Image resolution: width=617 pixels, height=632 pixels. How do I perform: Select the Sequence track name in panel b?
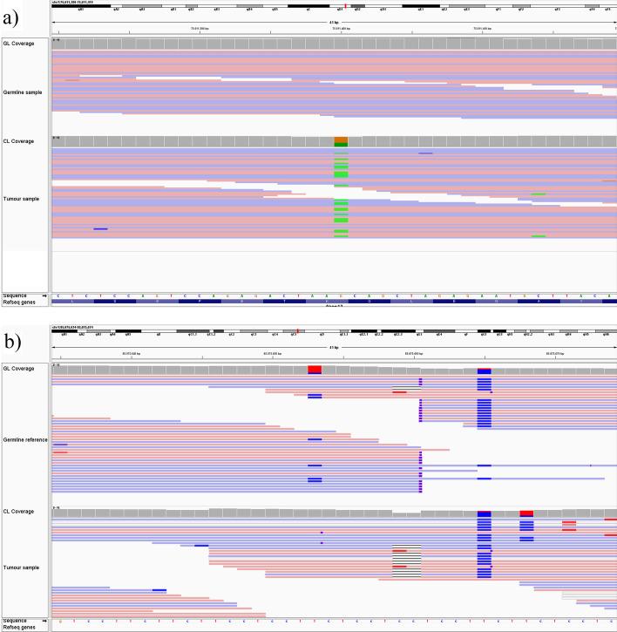[15, 621]
